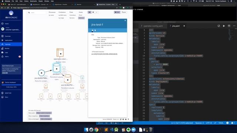Click YAML language mode in status bar
Screen dimensions: 237x133
point(221,123)
